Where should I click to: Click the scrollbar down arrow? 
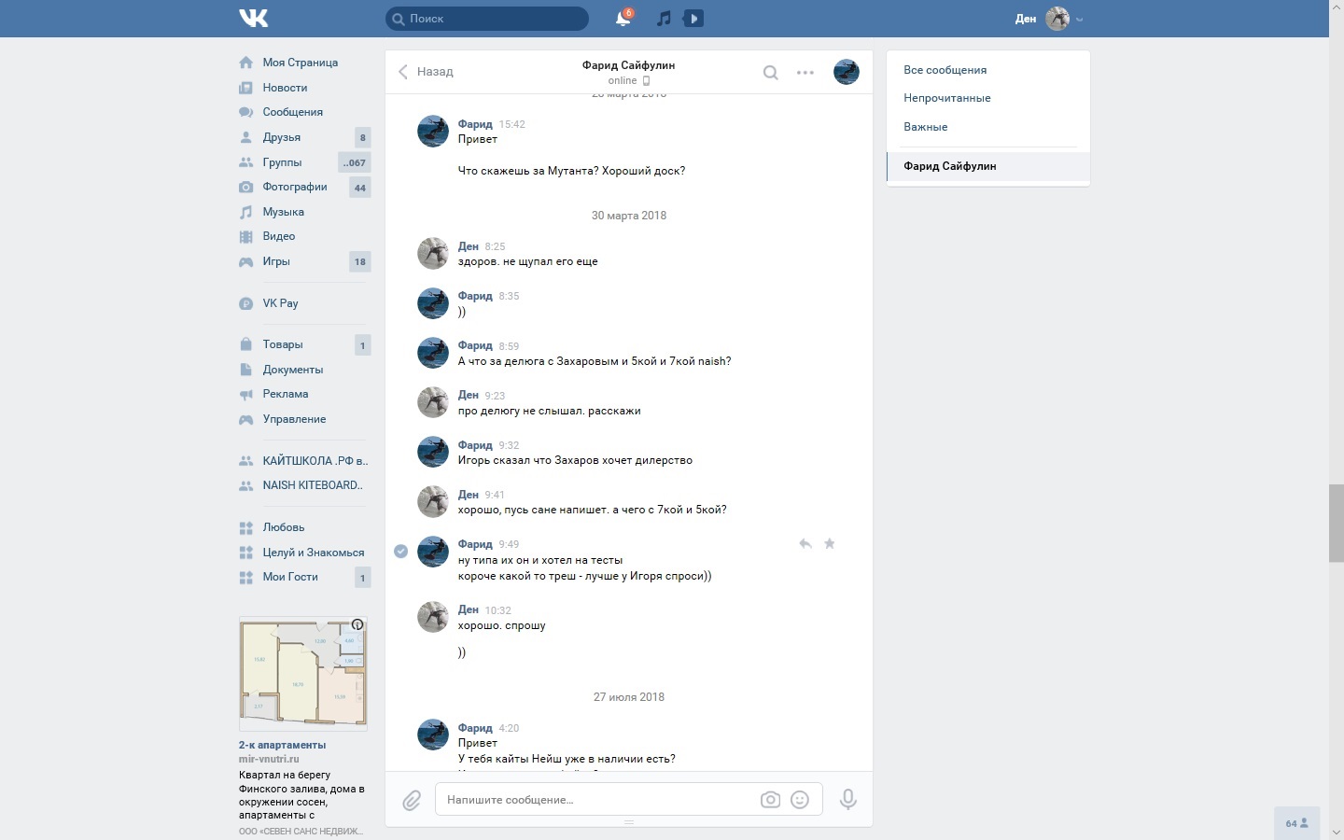[1337, 833]
